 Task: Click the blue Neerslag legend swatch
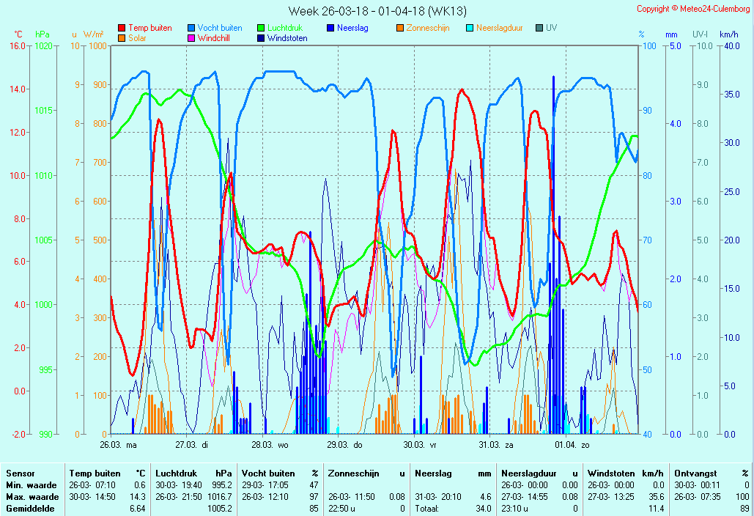tap(330, 28)
